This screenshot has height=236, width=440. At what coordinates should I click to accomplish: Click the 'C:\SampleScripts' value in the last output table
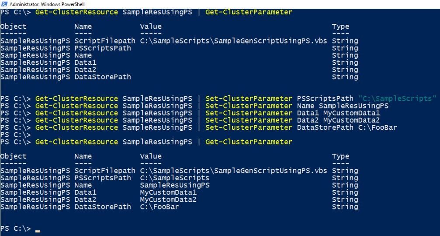point(175,178)
